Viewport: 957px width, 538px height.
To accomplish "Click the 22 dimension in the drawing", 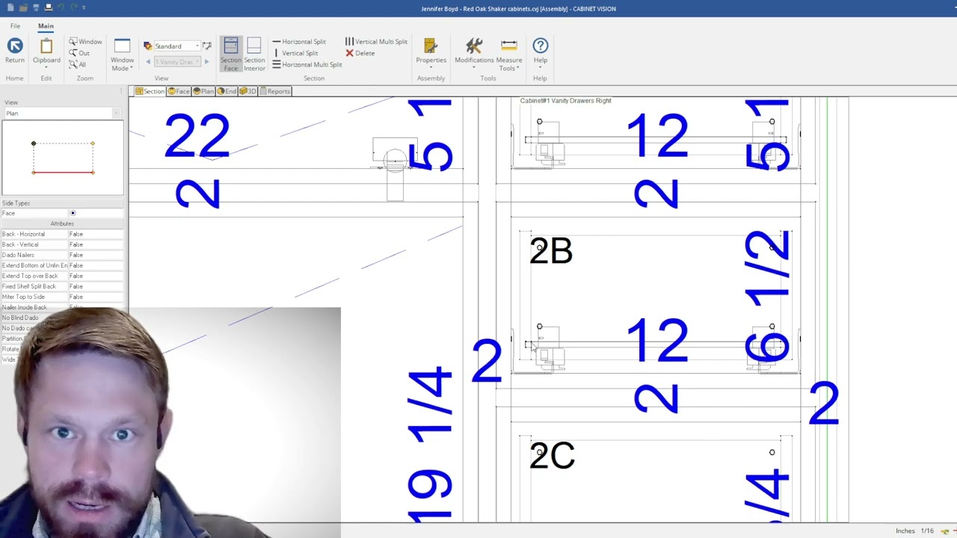I will tap(197, 136).
